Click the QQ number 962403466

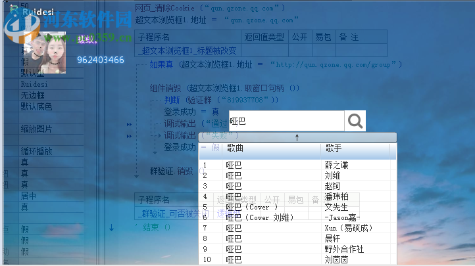coord(101,60)
